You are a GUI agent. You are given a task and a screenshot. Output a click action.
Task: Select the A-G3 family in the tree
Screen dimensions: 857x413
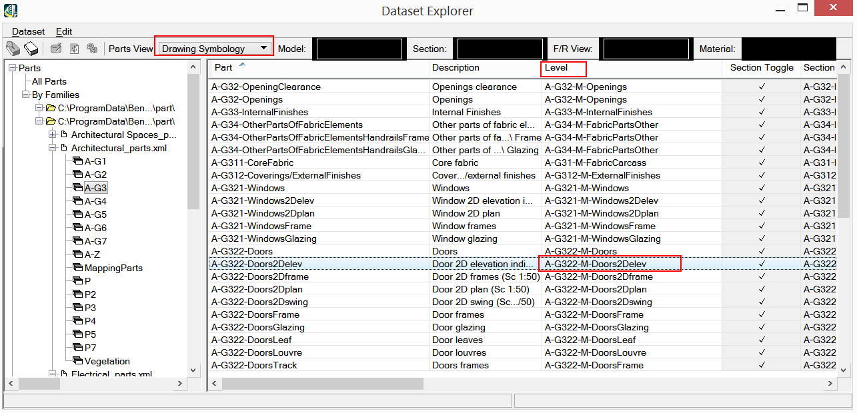point(95,188)
